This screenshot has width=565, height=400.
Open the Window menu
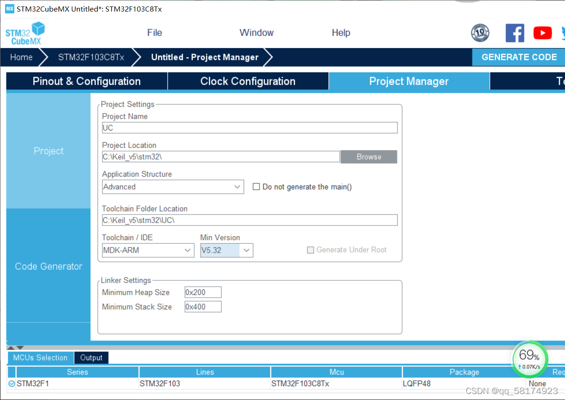[256, 33]
